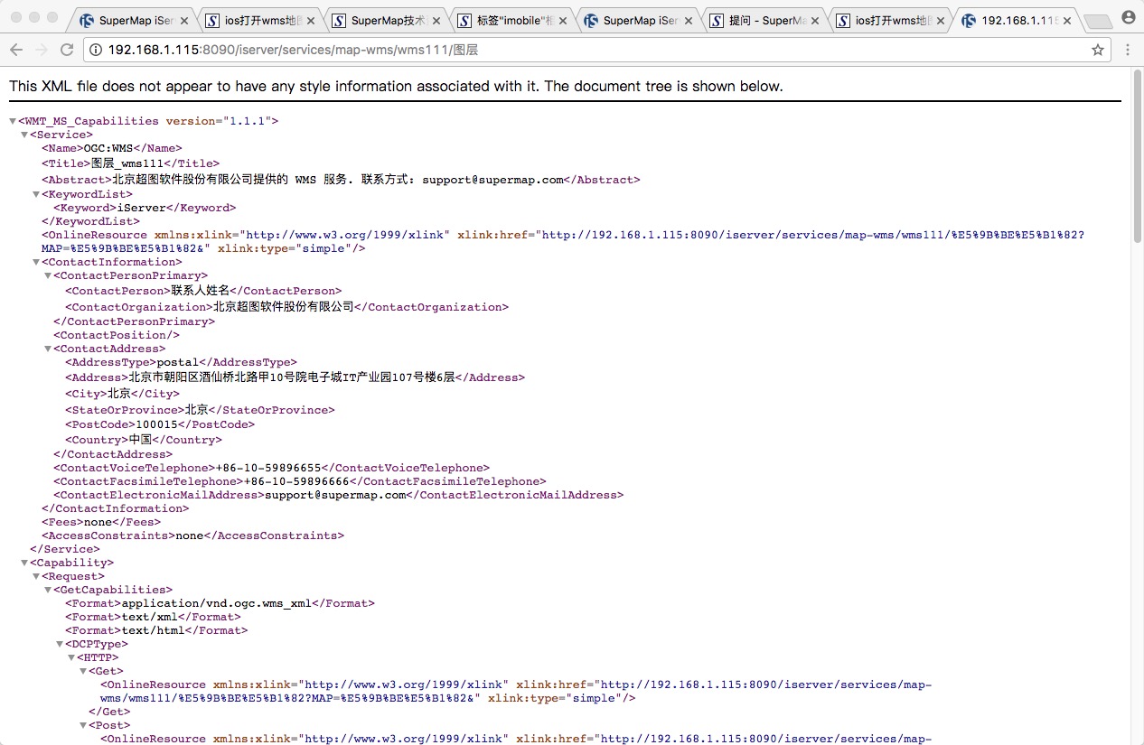The width and height of the screenshot is (1144, 745).
Task: Click the AddressType value postal
Action: tap(177, 362)
